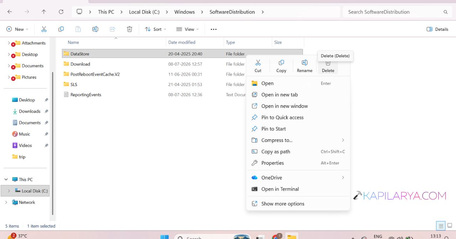Select the Download folder row
The height and width of the screenshot is (239, 456).
182,64
